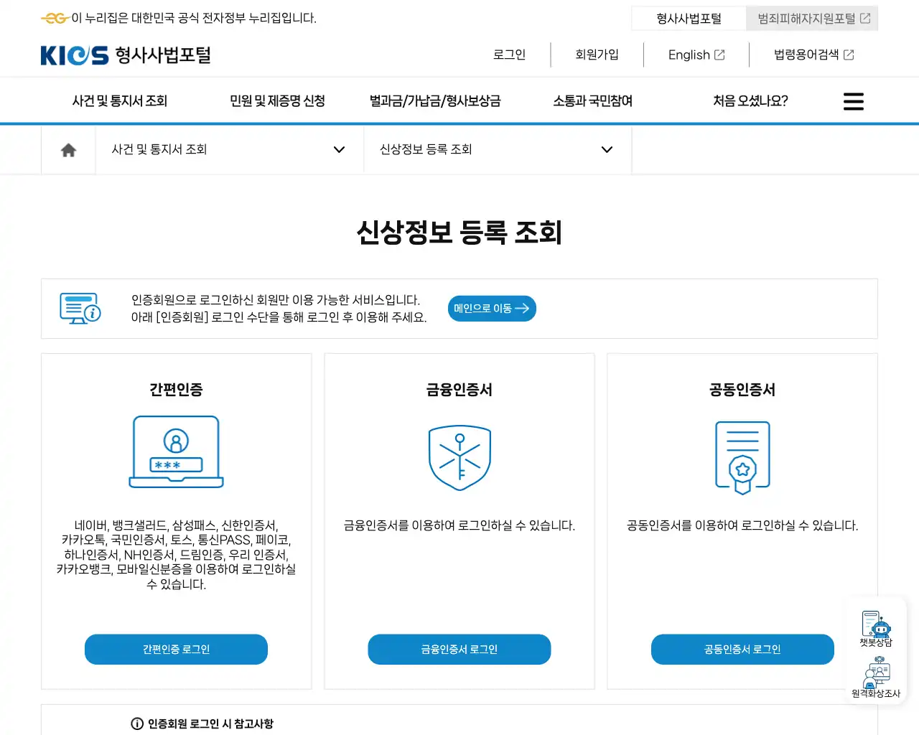The height and width of the screenshot is (735, 919).
Task: Click the 간편인증 로그인 button
Action: pos(176,650)
